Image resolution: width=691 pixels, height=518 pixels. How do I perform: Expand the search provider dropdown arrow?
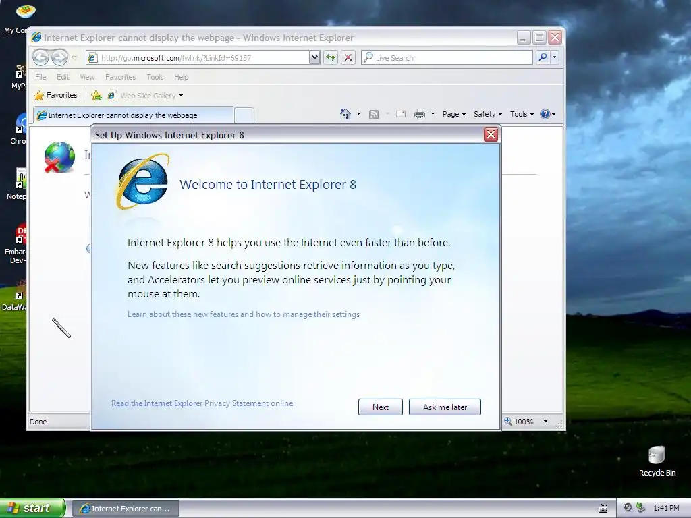(x=555, y=57)
